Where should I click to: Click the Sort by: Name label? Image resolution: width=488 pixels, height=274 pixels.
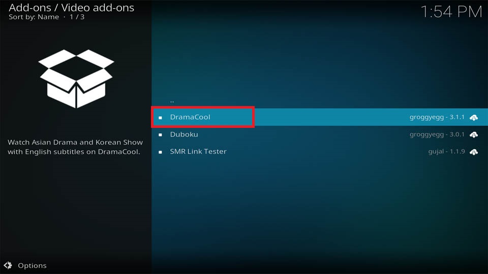34,17
